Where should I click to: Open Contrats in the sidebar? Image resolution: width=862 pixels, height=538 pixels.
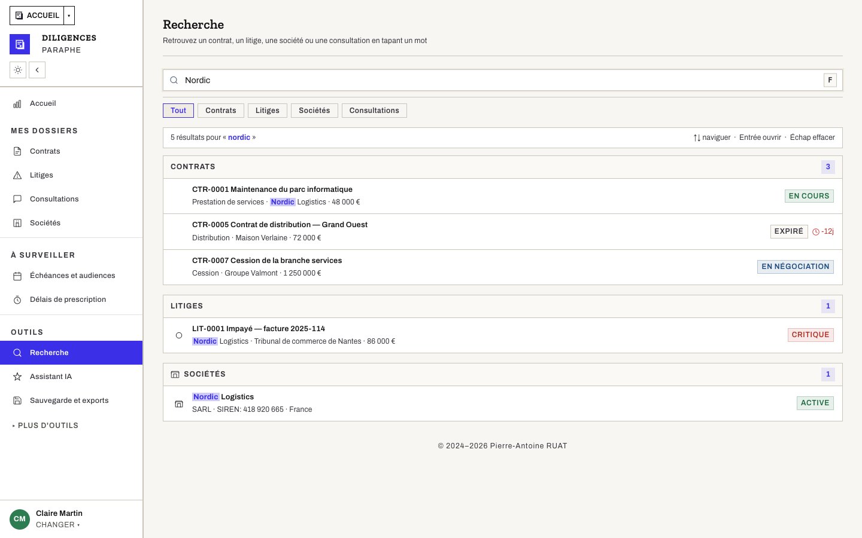[x=71, y=151]
